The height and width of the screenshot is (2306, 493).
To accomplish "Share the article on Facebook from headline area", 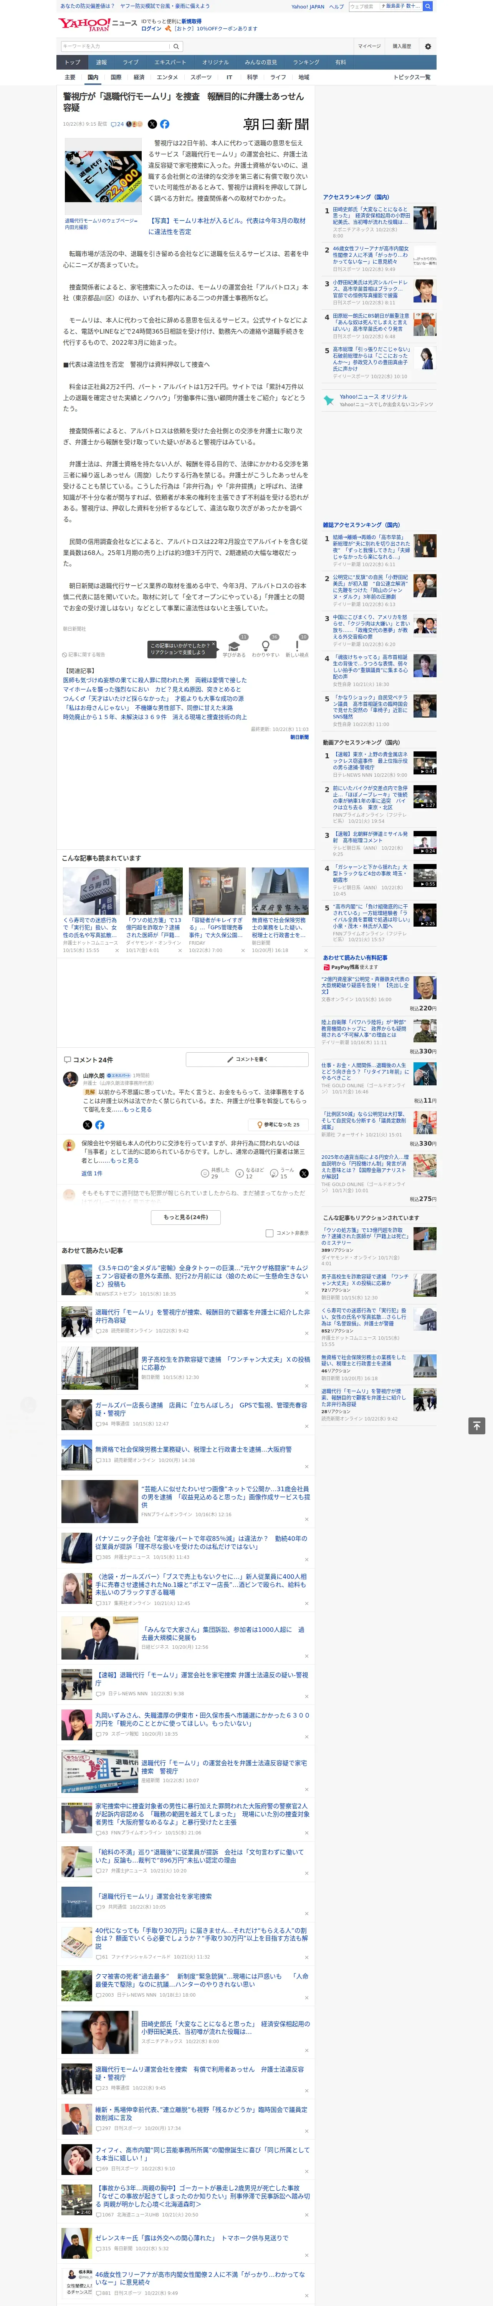I will tap(165, 125).
